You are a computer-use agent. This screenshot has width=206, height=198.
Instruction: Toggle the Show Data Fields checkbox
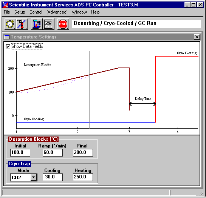(x=8, y=46)
